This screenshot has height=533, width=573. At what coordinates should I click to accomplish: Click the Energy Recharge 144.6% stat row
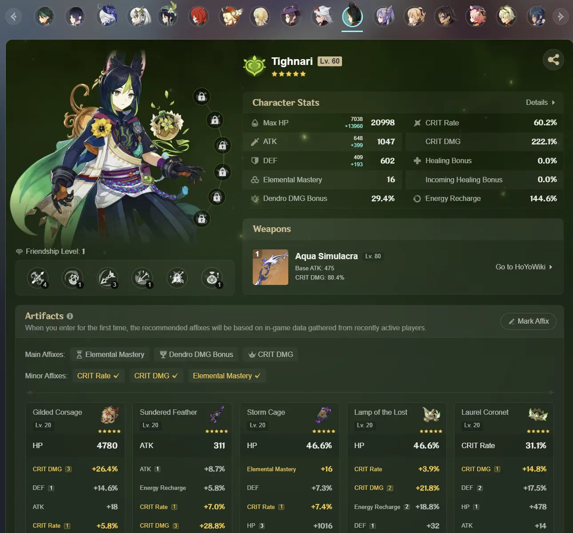point(485,199)
